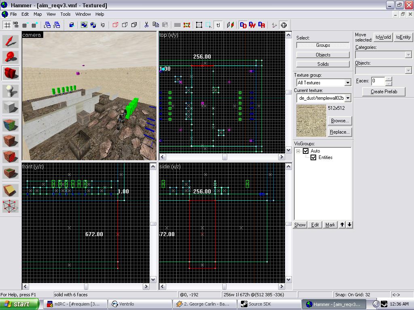414x310 pixels.
Task: Click the Browse... texture button
Action: (x=340, y=121)
